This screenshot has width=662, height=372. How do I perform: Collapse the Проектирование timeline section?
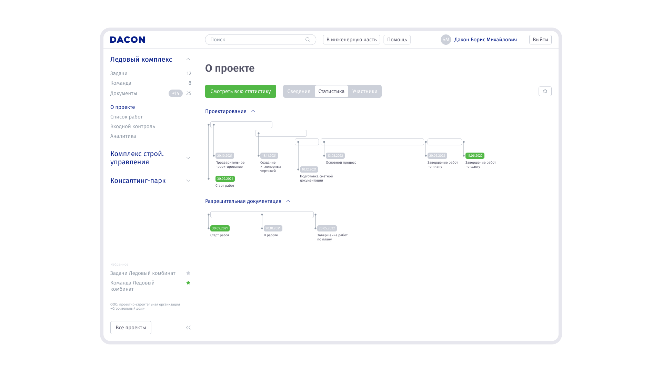click(253, 111)
